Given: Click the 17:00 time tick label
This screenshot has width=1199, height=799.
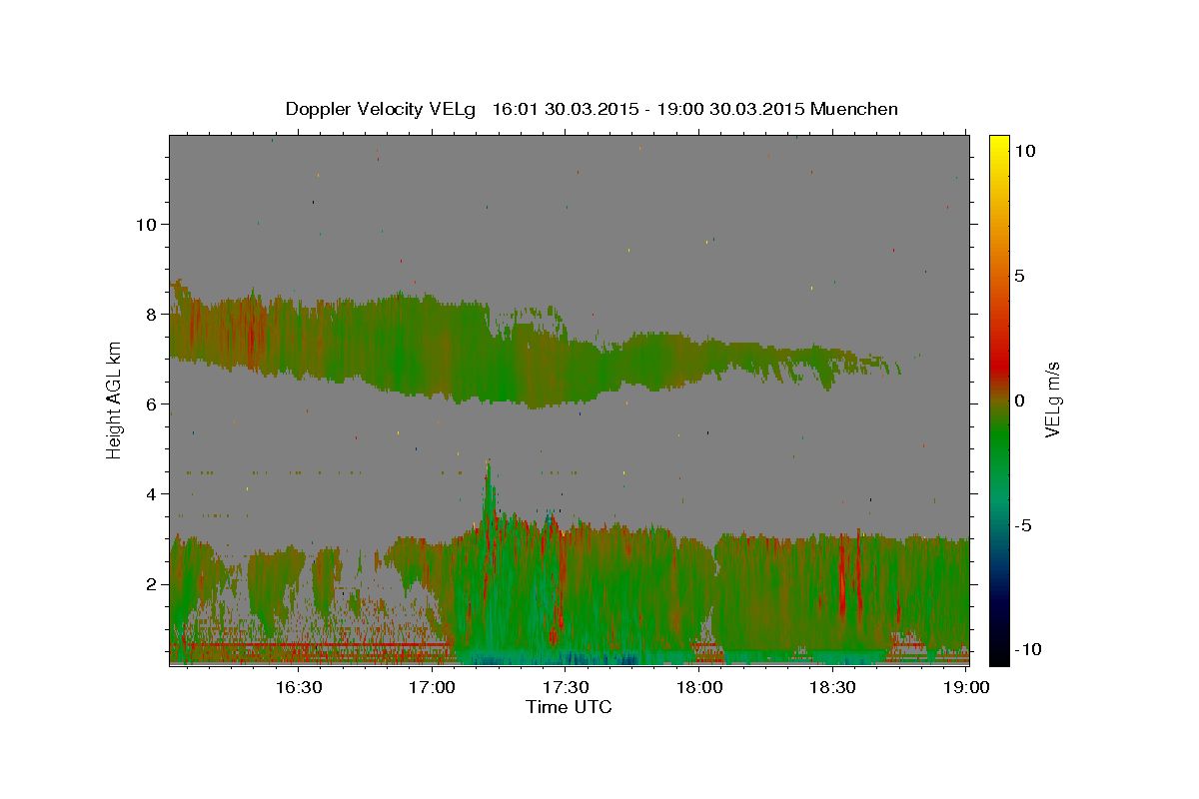Looking at the screenshot, I should [433, 687].
